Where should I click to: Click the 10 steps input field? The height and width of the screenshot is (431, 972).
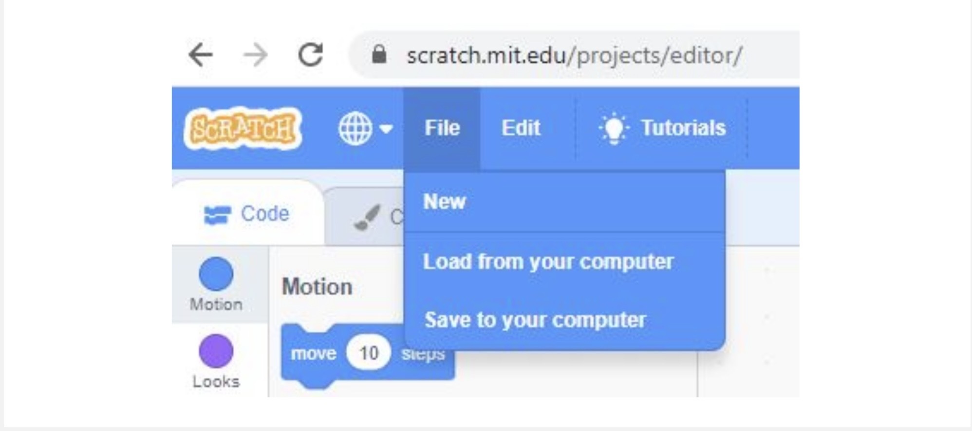pos(369,353)
